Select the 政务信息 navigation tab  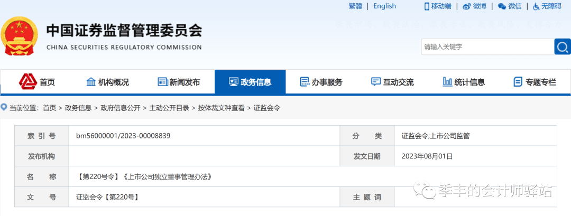250,82
